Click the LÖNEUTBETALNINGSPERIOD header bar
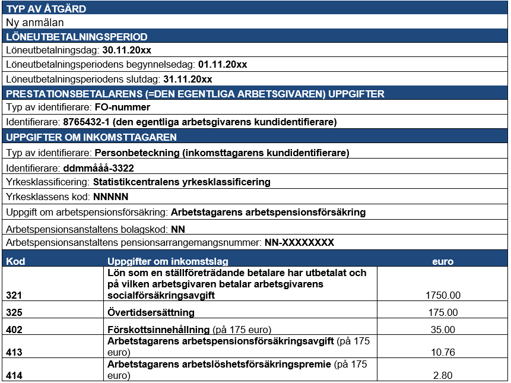The width and height of the screenshot is (511, 383). pos(76,37)
